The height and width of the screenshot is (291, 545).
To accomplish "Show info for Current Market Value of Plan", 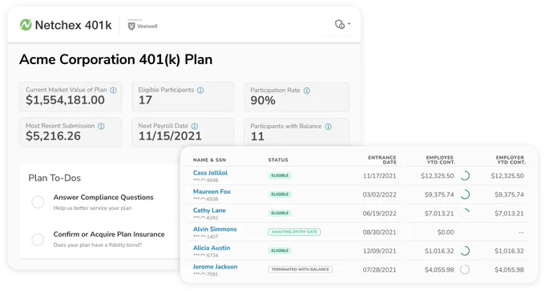I will pos(113,90).
